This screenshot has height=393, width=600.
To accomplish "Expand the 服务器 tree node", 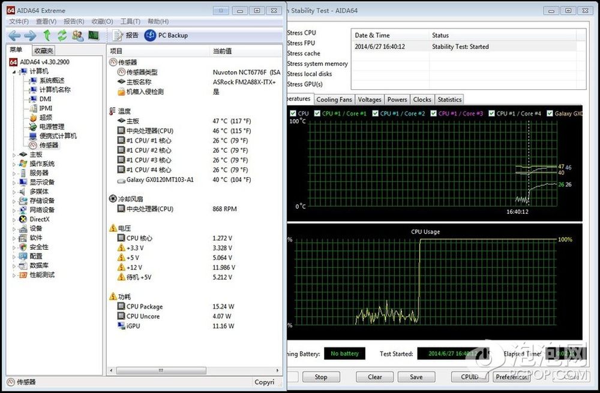I will [14, 173].
